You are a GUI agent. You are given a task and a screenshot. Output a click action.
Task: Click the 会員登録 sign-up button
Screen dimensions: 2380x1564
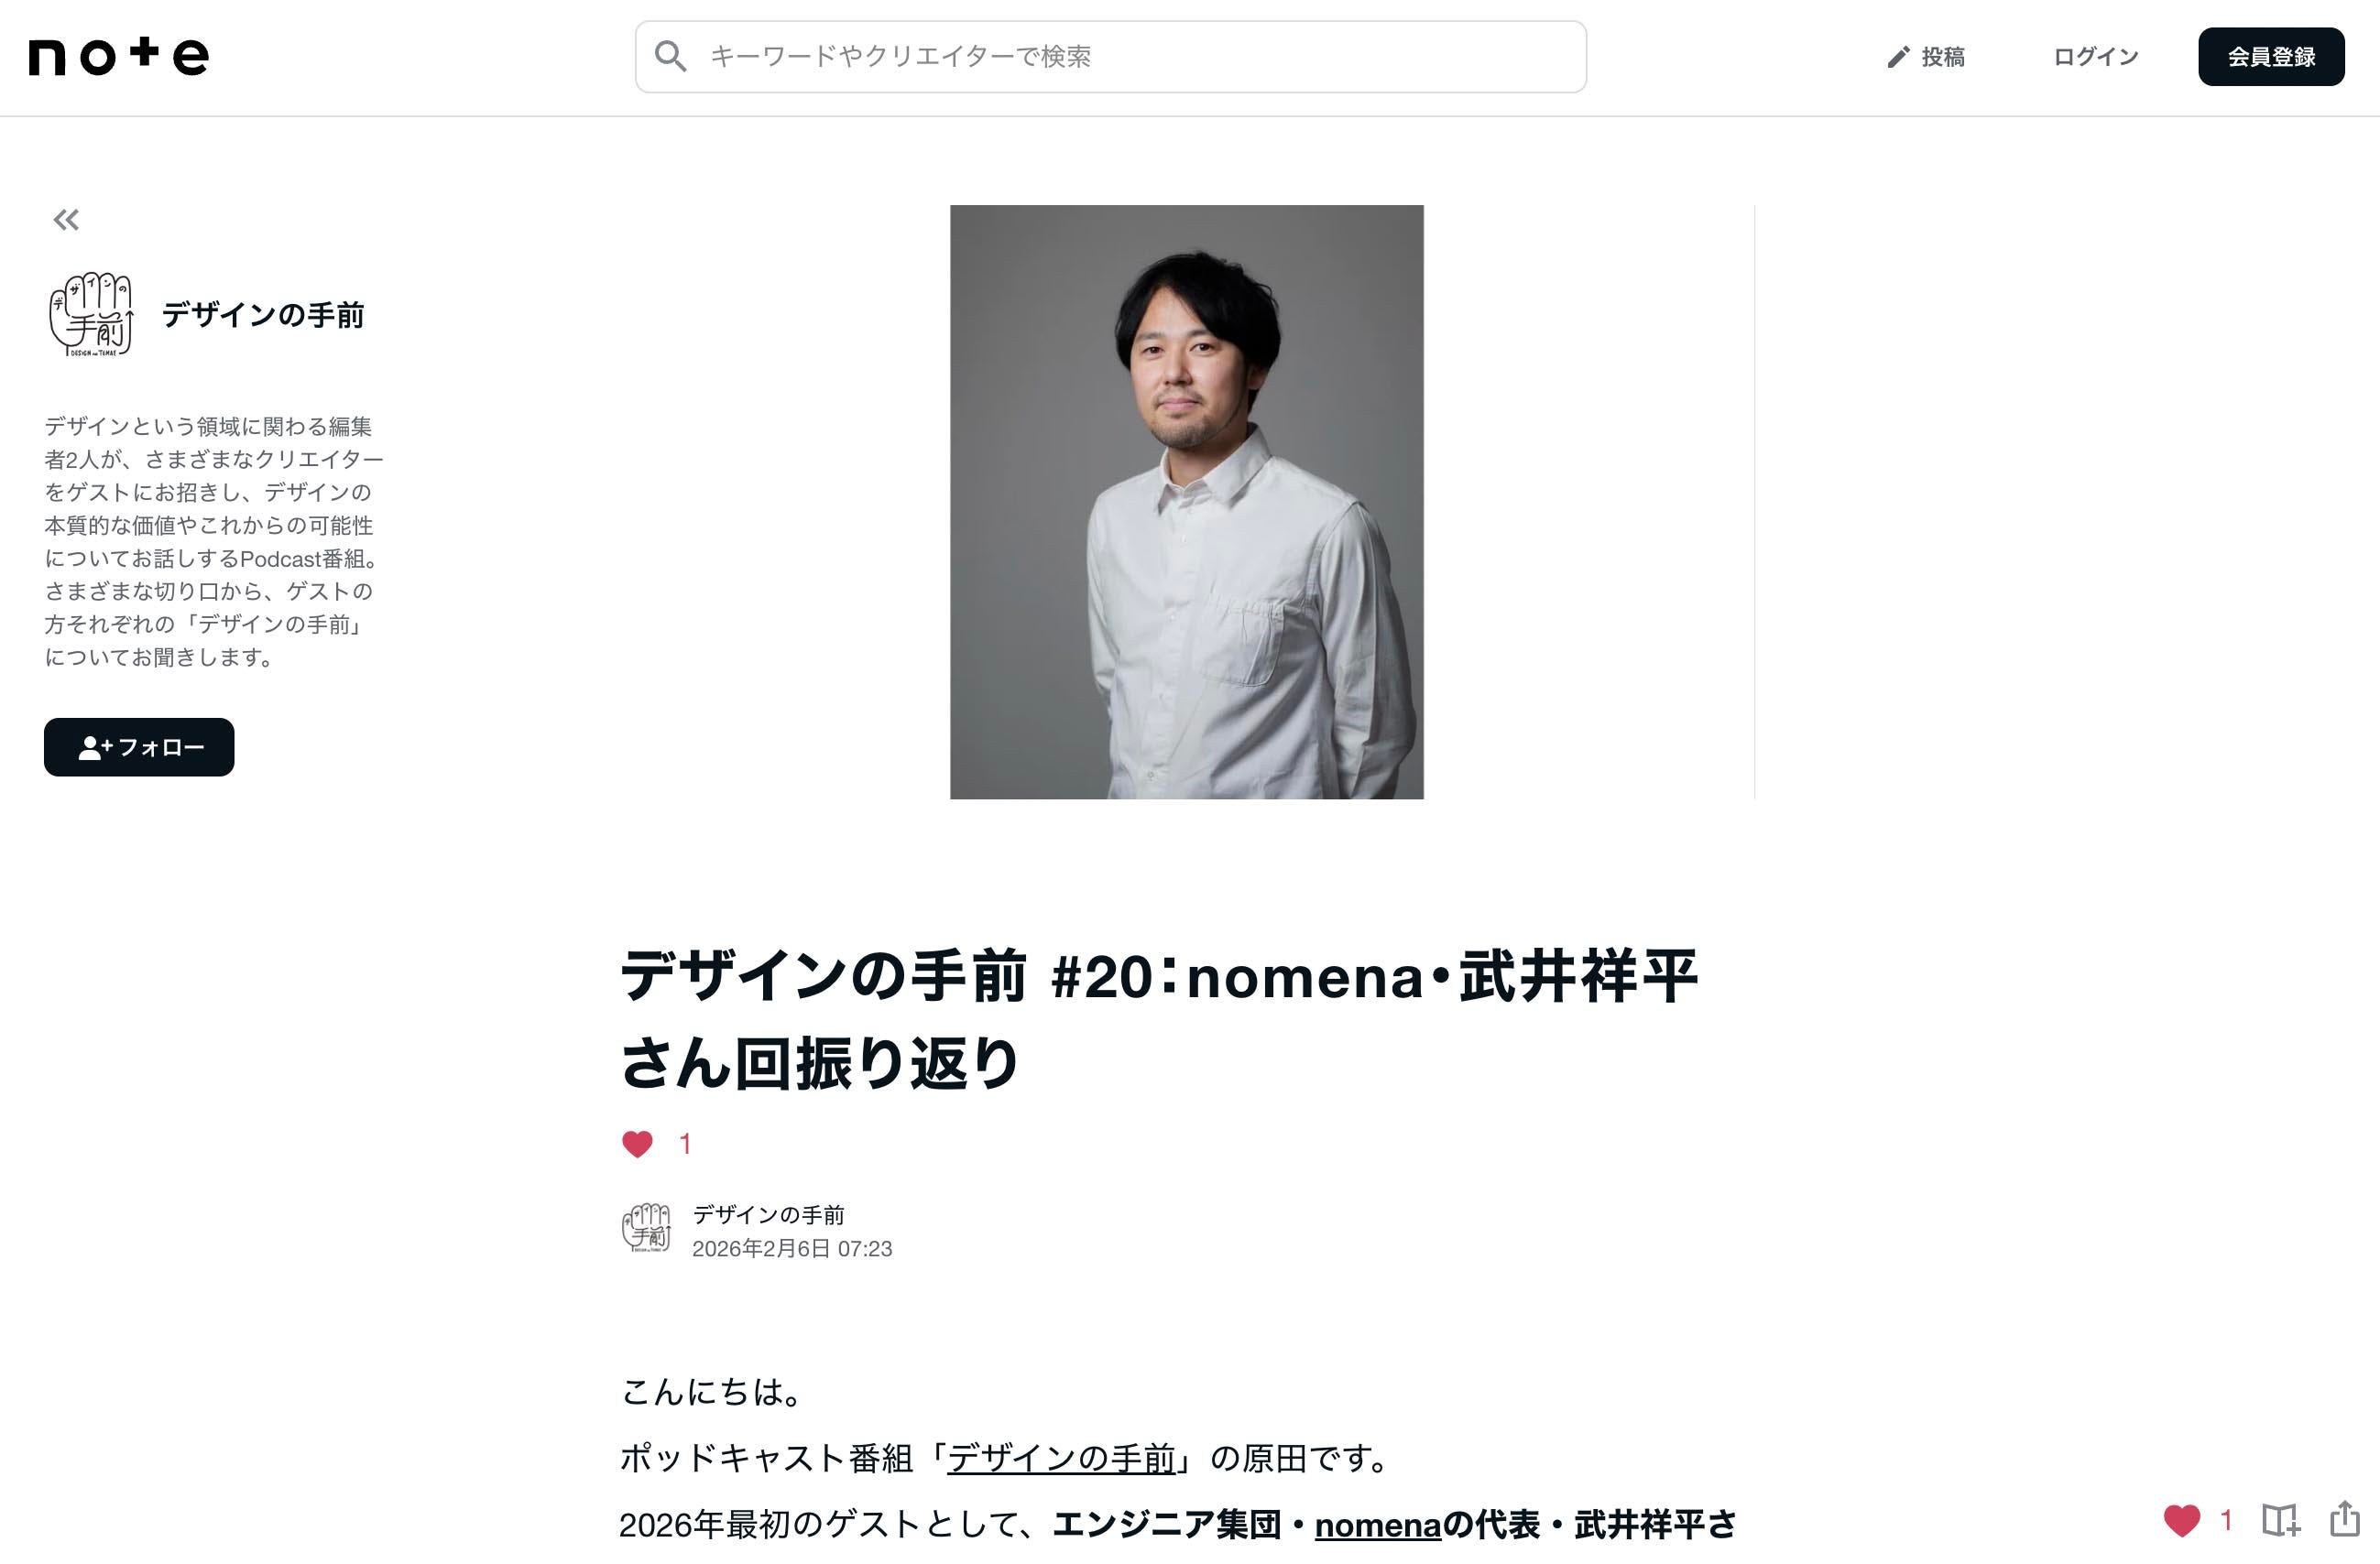click(x=2271, y=57)
